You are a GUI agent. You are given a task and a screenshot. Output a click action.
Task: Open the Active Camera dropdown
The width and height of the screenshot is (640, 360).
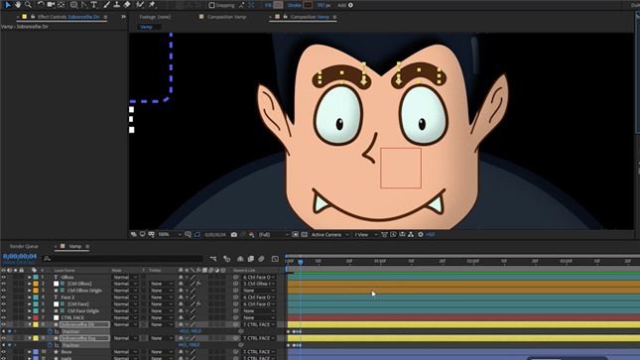pos(329,235)
